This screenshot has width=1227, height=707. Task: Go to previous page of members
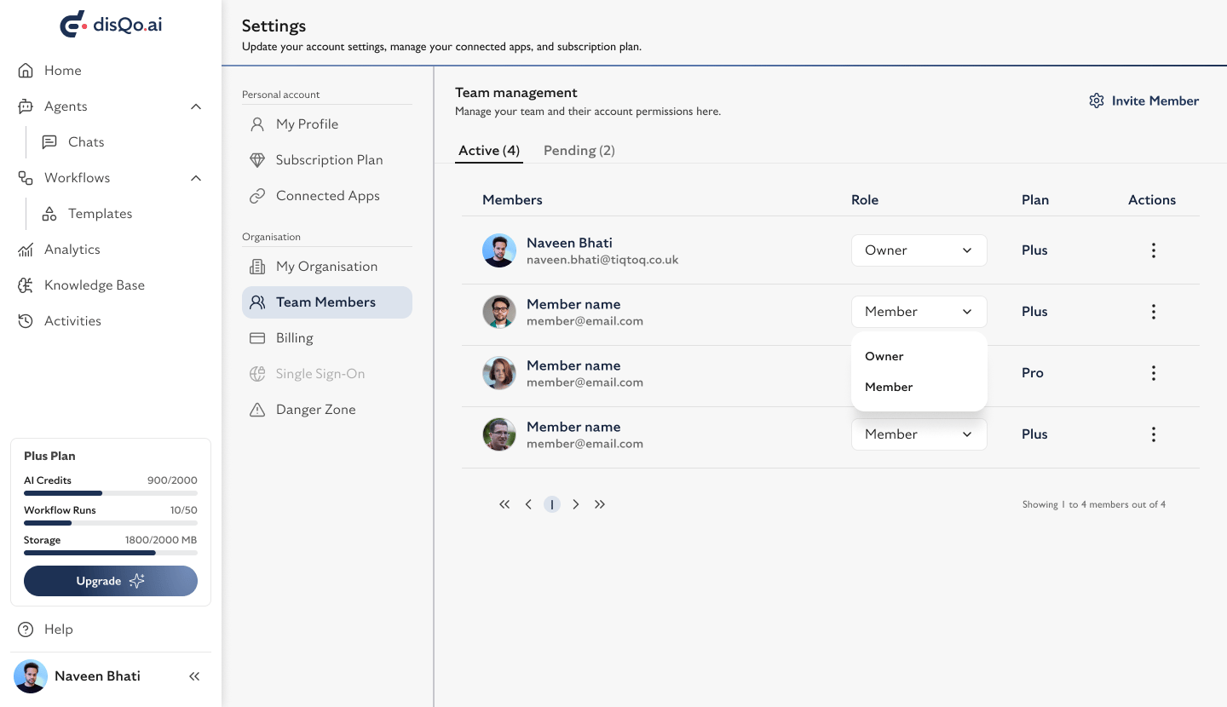click(x=528, y=504)
